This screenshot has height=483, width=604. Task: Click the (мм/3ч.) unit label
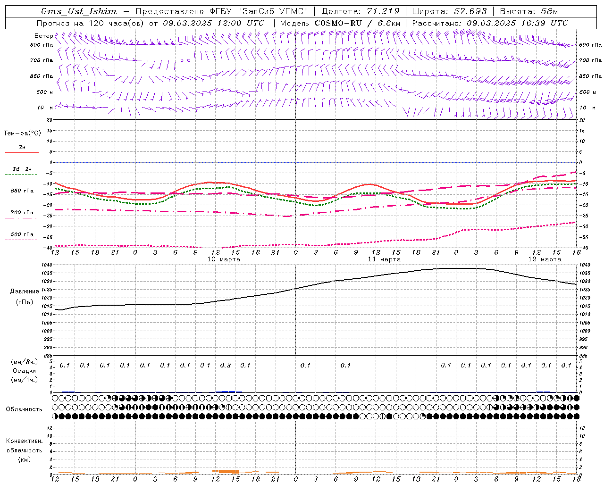coord(25,362)
